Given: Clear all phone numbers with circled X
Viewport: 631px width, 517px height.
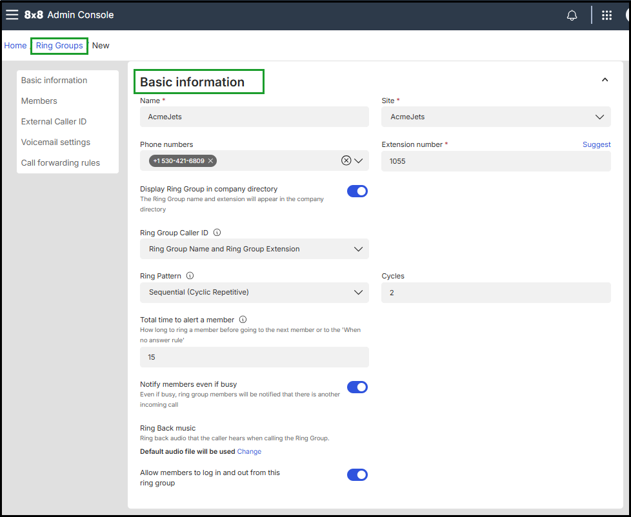Looking at the screenshot, I should [346, 161].
